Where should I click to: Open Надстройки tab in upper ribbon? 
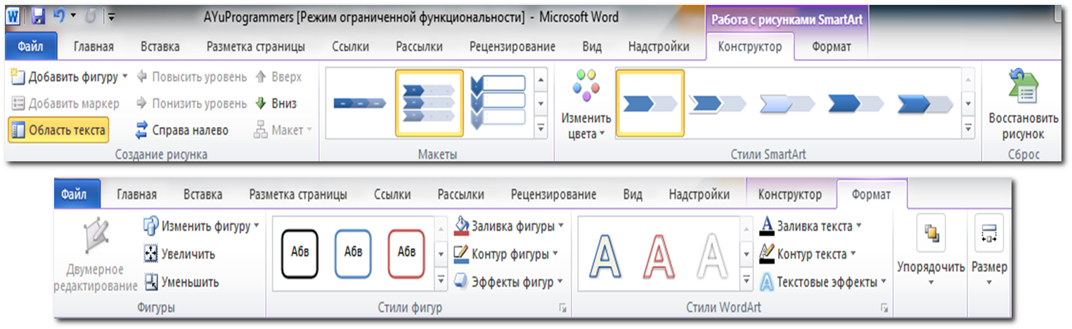(x=659, y=47)
